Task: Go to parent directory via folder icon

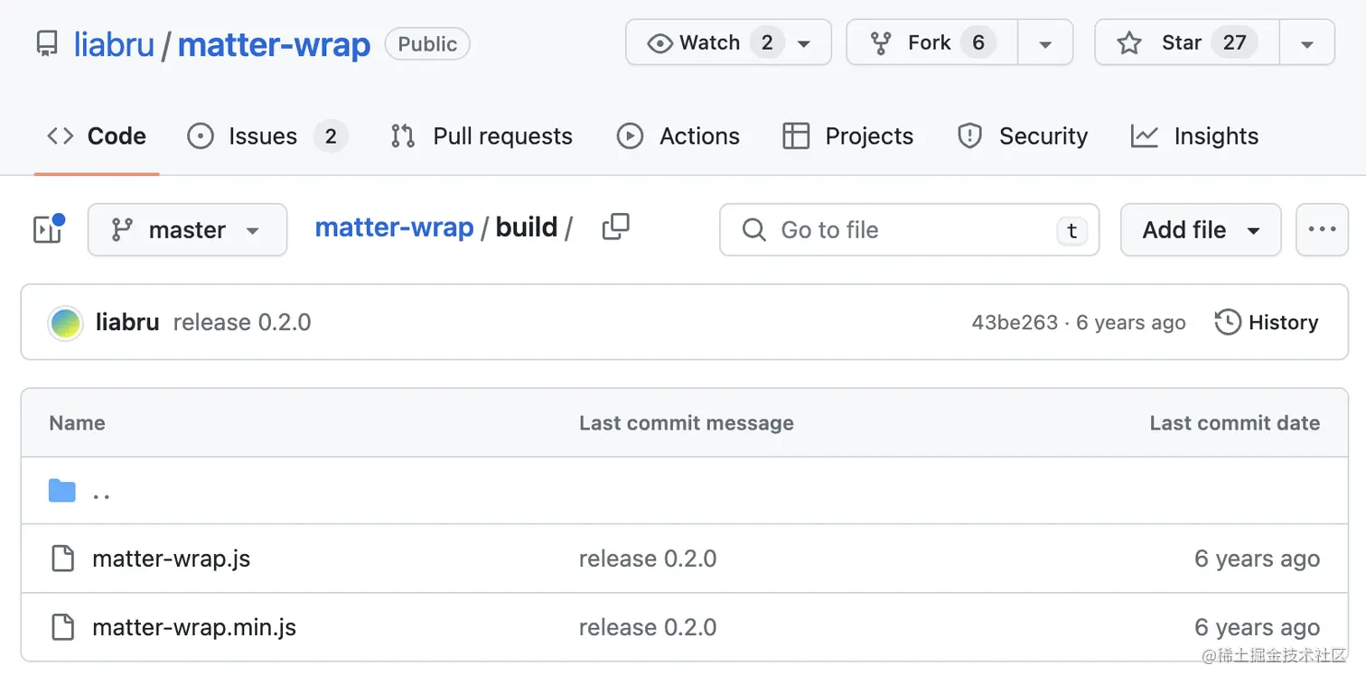Action: (x=62, y=491)
